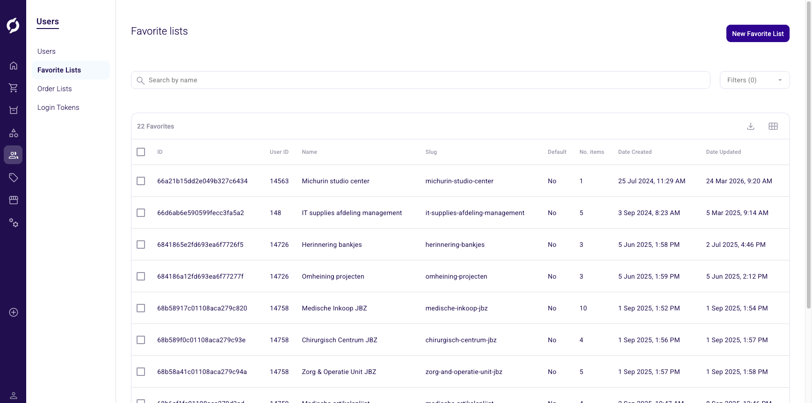
Task: Click the plus circle sidebar icon
Action: pos(14,312)
